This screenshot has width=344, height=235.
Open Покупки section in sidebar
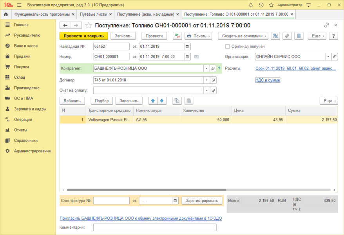22,67
